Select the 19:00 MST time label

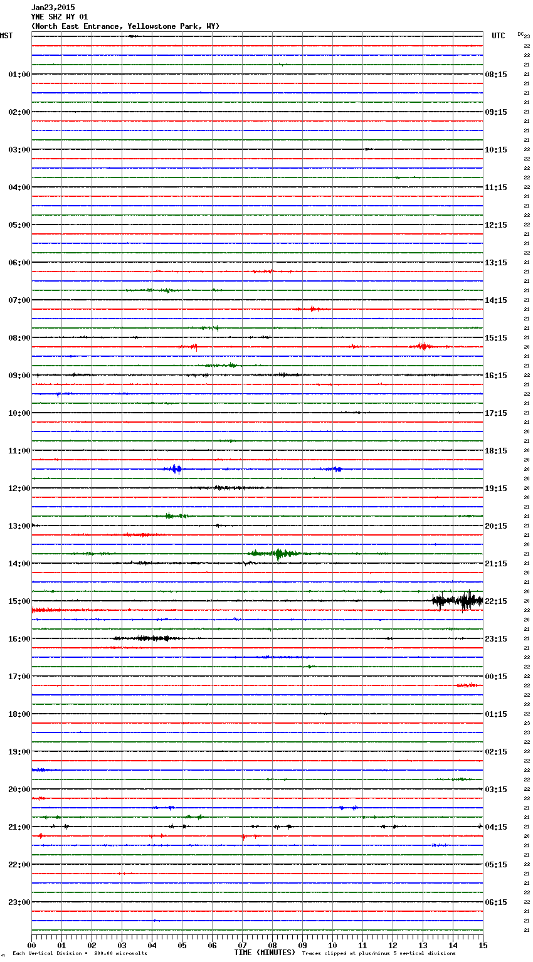19,752
